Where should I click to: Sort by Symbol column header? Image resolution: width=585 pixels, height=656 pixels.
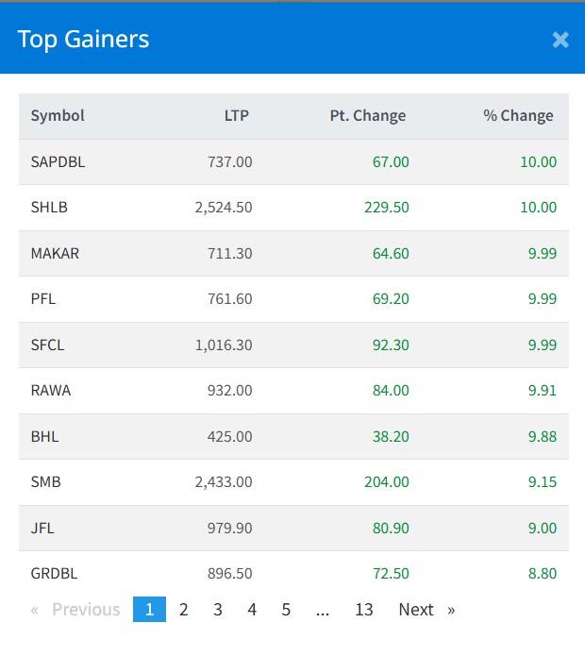[x=58, y=116]
